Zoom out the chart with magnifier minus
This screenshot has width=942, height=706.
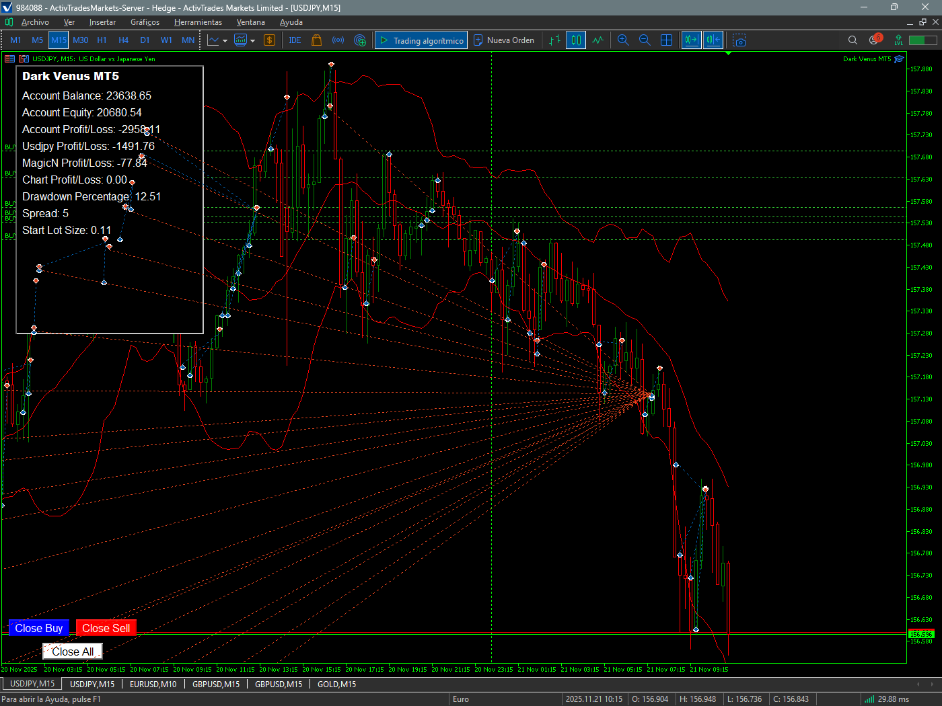pyautogui.click(x=645, y=40)
